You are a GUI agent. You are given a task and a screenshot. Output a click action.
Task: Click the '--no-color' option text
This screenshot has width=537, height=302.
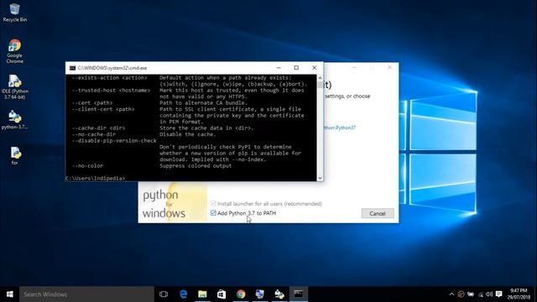[x=87, y=166]
